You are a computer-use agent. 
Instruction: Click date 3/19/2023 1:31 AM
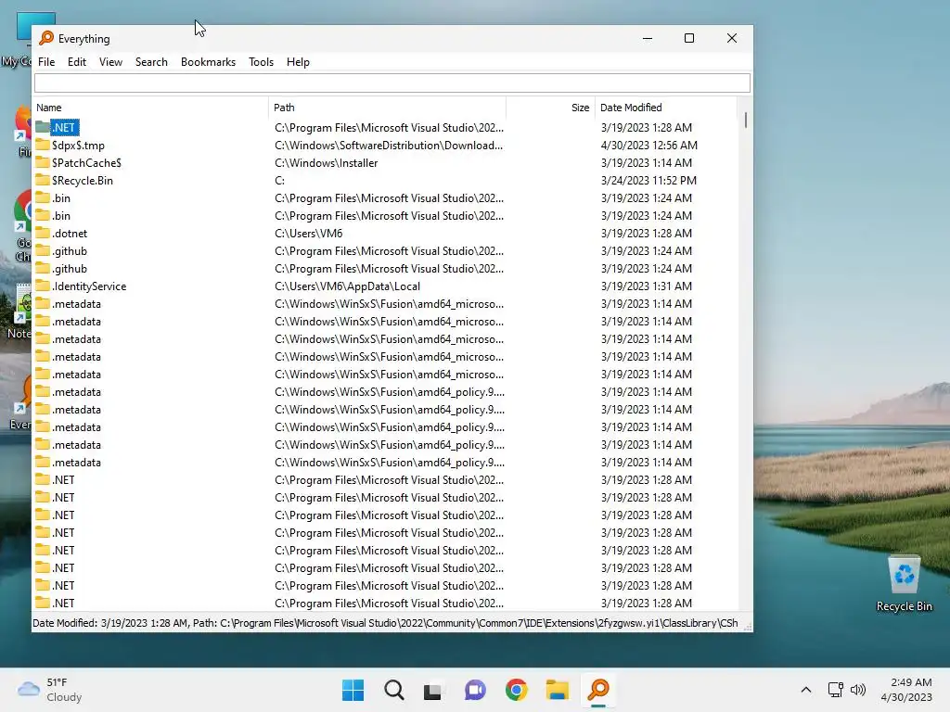pyautogui.click(x=646, y=286)
